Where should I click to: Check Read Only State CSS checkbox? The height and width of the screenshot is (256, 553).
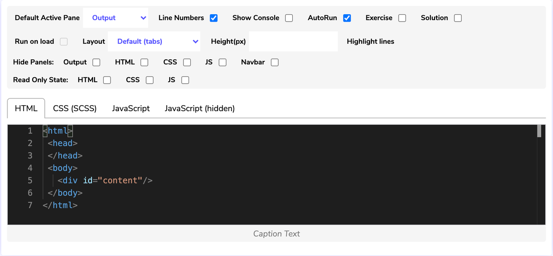pyautogui.click(x=149, y=80)
